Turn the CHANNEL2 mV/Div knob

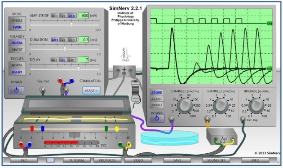click(221, 106)
